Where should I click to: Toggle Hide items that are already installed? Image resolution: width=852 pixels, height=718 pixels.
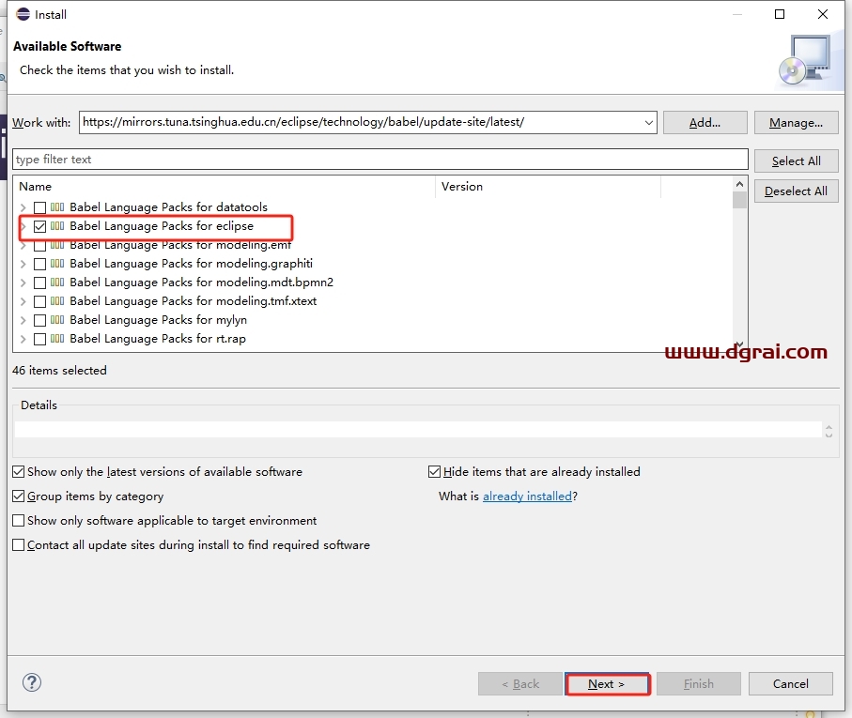point(434,471)
